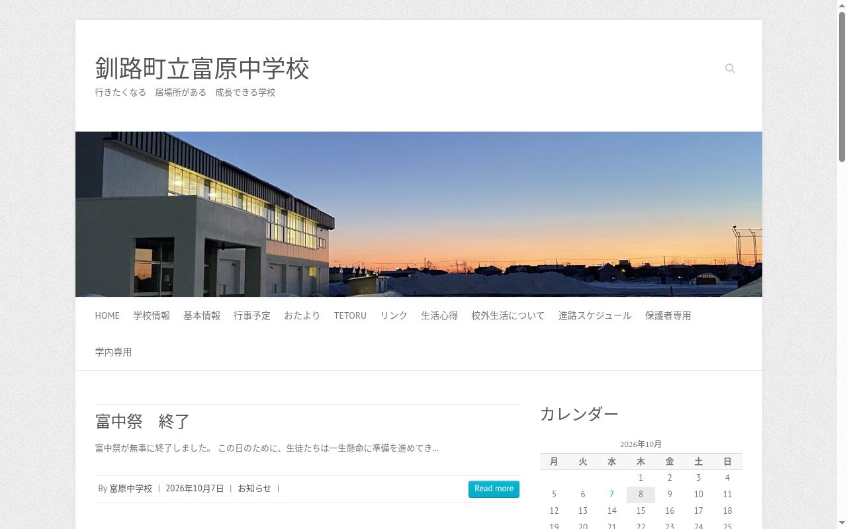Open 学校情報 menu item
The width and height of the screenshot is (847, 529).
point(152,316)
